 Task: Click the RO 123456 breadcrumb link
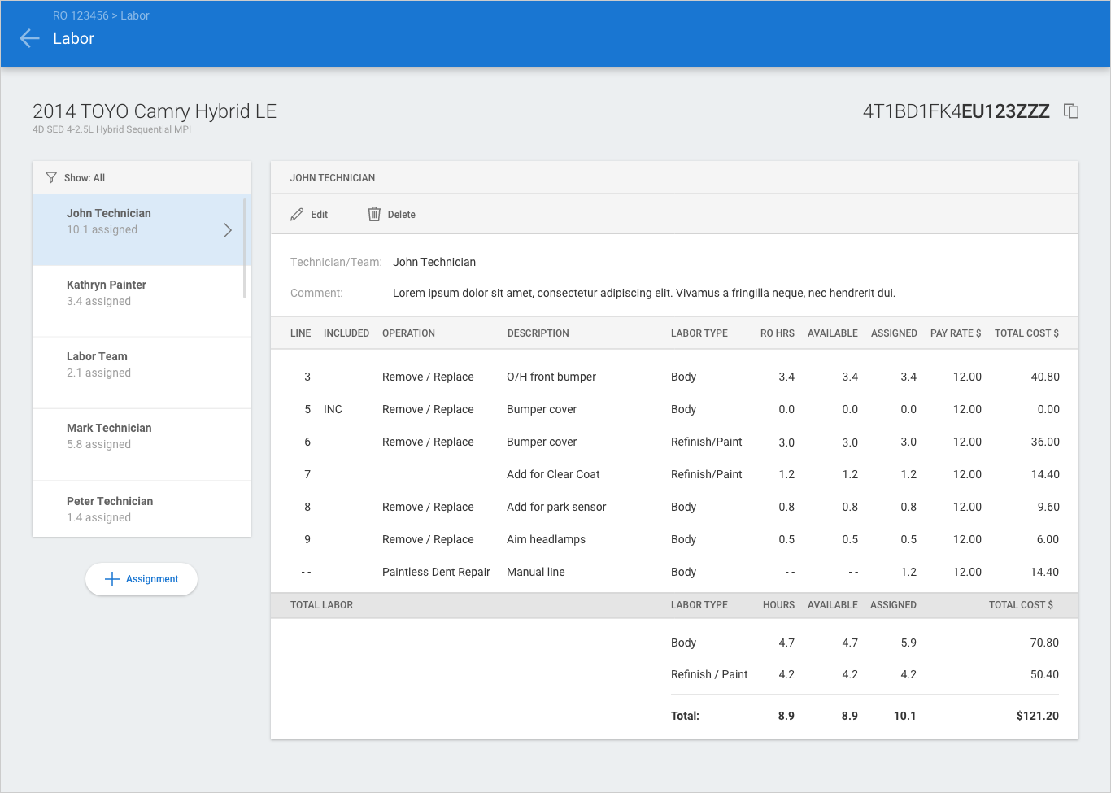(x=81, y=15)
